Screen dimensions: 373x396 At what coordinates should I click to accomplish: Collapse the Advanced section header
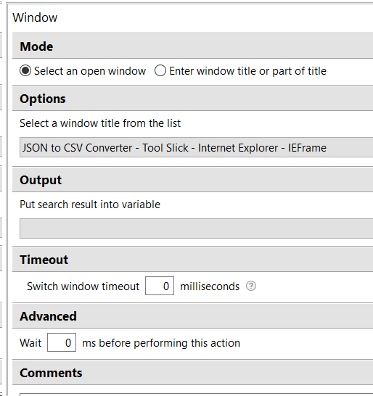(192, 316)
